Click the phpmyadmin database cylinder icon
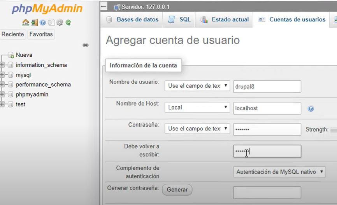 point(11,94)
